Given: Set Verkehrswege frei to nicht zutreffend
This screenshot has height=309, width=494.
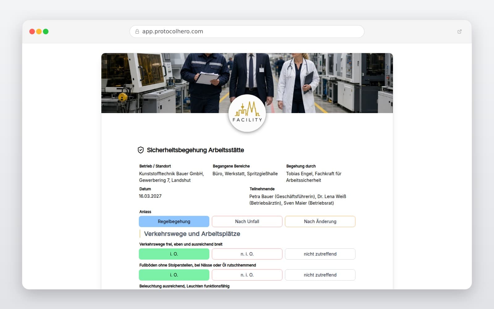Looking at the screenshot, I should point(320,254).
